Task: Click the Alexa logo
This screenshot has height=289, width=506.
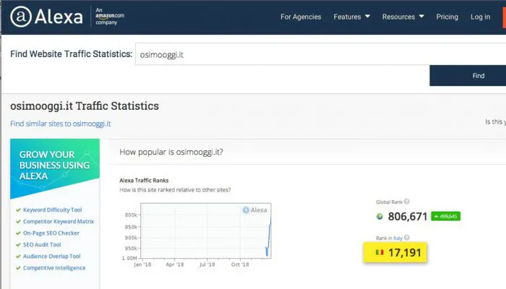Action: click(x=46, y=17)
